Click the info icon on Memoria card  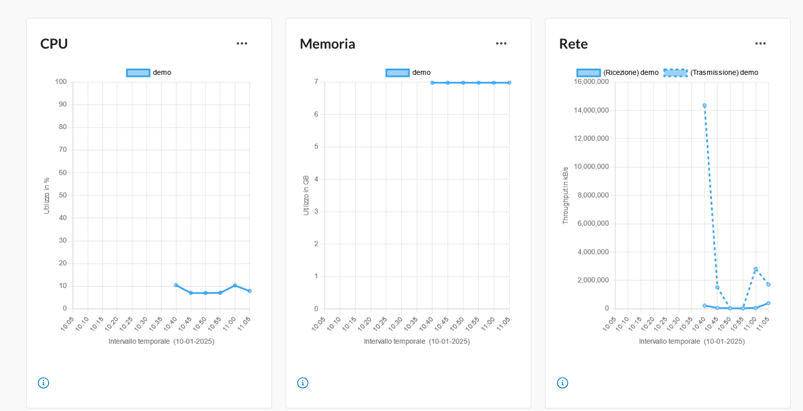click(x=303, y=383)
